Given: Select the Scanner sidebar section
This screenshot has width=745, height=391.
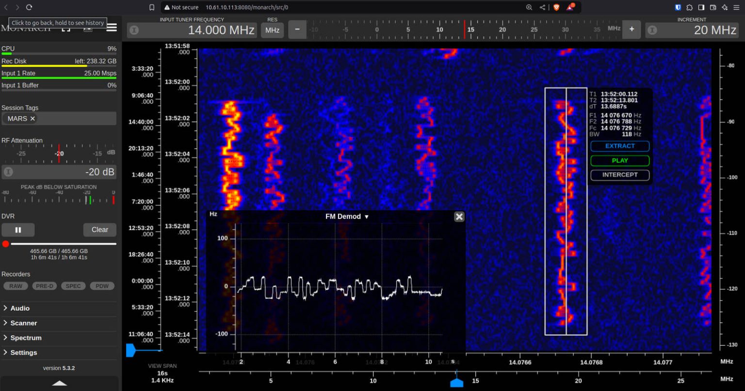Looking at the screenshot, I should click(23, 323).
